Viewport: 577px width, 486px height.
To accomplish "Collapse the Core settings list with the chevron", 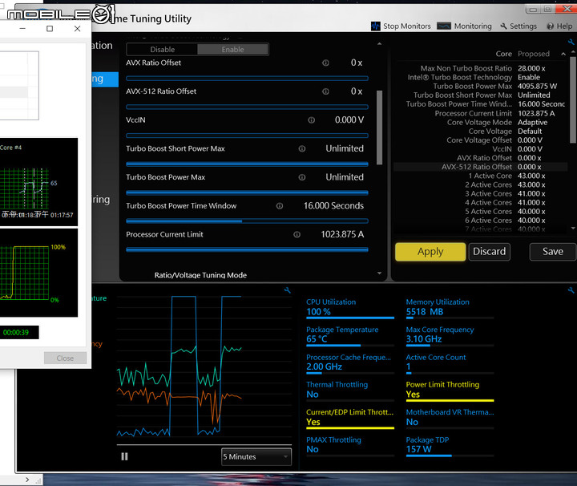I will coord(563,54).
